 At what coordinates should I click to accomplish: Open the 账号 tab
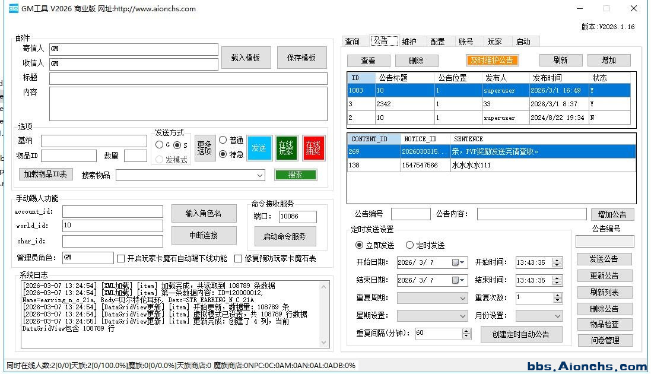(466, 42)
